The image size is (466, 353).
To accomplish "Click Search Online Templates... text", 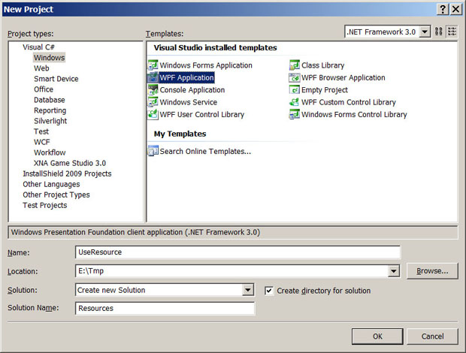I will 205,152.
